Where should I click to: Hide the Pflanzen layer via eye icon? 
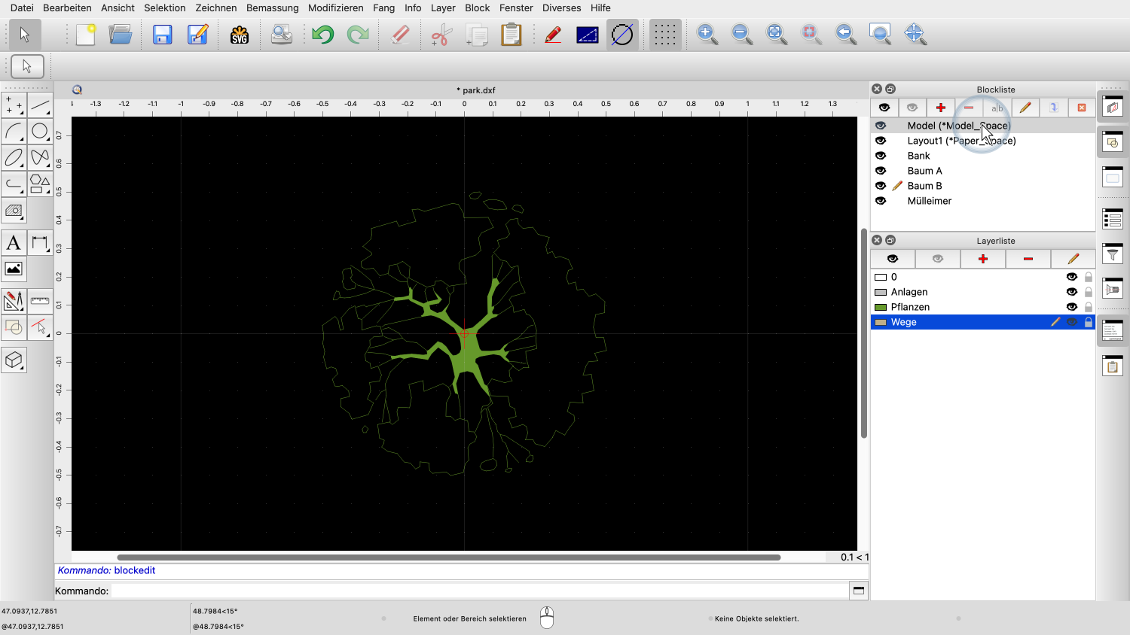pos(1071,307)
